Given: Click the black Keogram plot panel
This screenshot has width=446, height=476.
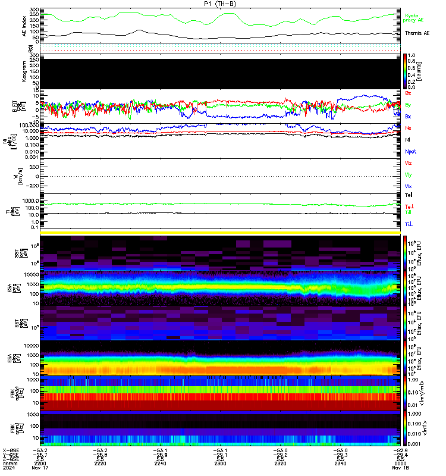Looking at the screenshot, I should coord(220,74).
